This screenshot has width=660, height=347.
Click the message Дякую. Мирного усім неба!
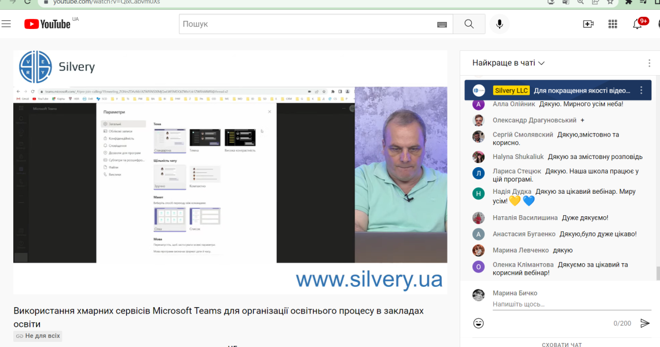(581, 104)
